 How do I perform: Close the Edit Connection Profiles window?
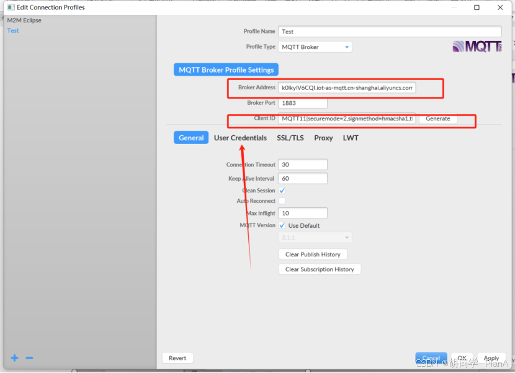[500, 7]
